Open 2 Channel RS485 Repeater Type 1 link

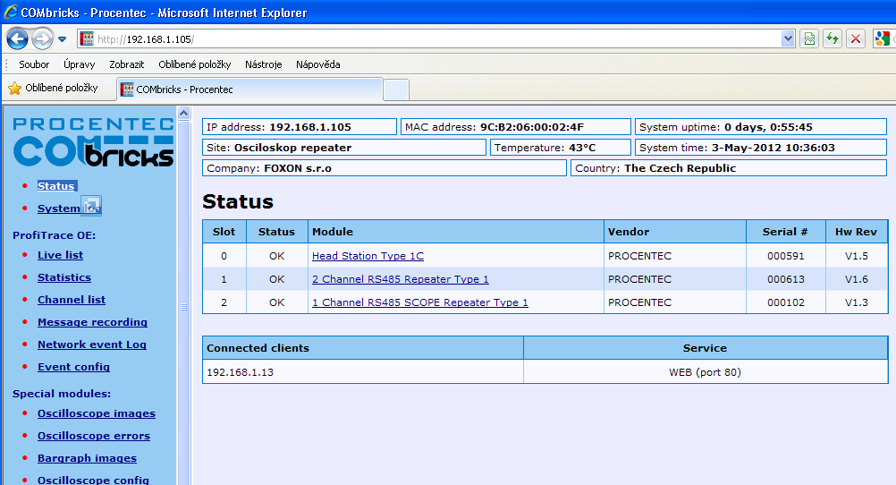click(400, 279)
